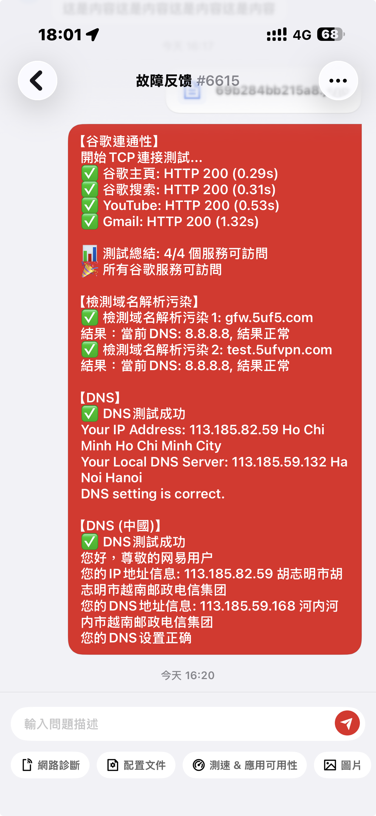Open 網路診斷 network diagnosis
The width and height of the screenshot is (376, 816).
[50, 765]
